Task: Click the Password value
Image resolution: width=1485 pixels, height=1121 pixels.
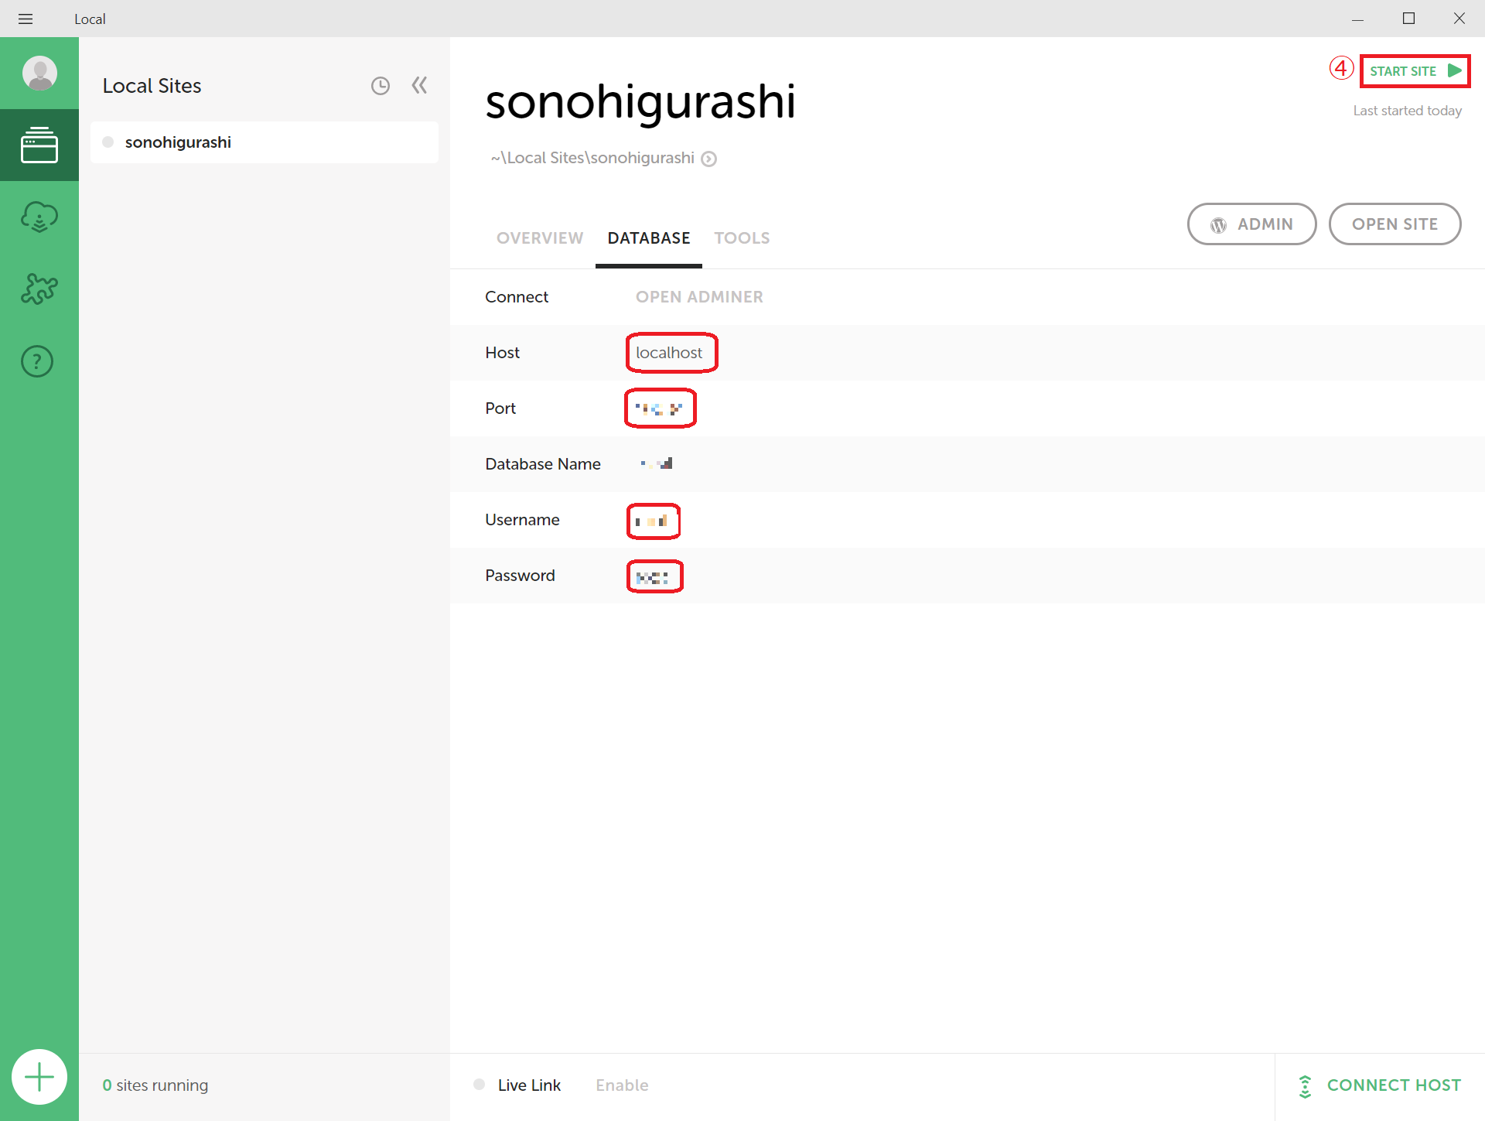Action: [x=652, y=577]
